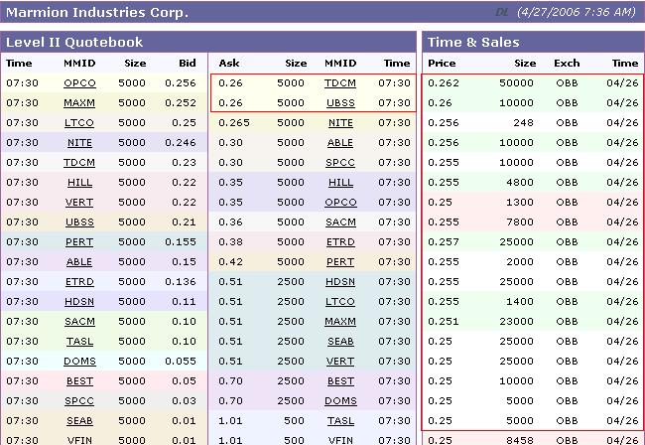Screen dimensions: 645x445
Task: Click the 248 trade size
Action: point(523,123)
